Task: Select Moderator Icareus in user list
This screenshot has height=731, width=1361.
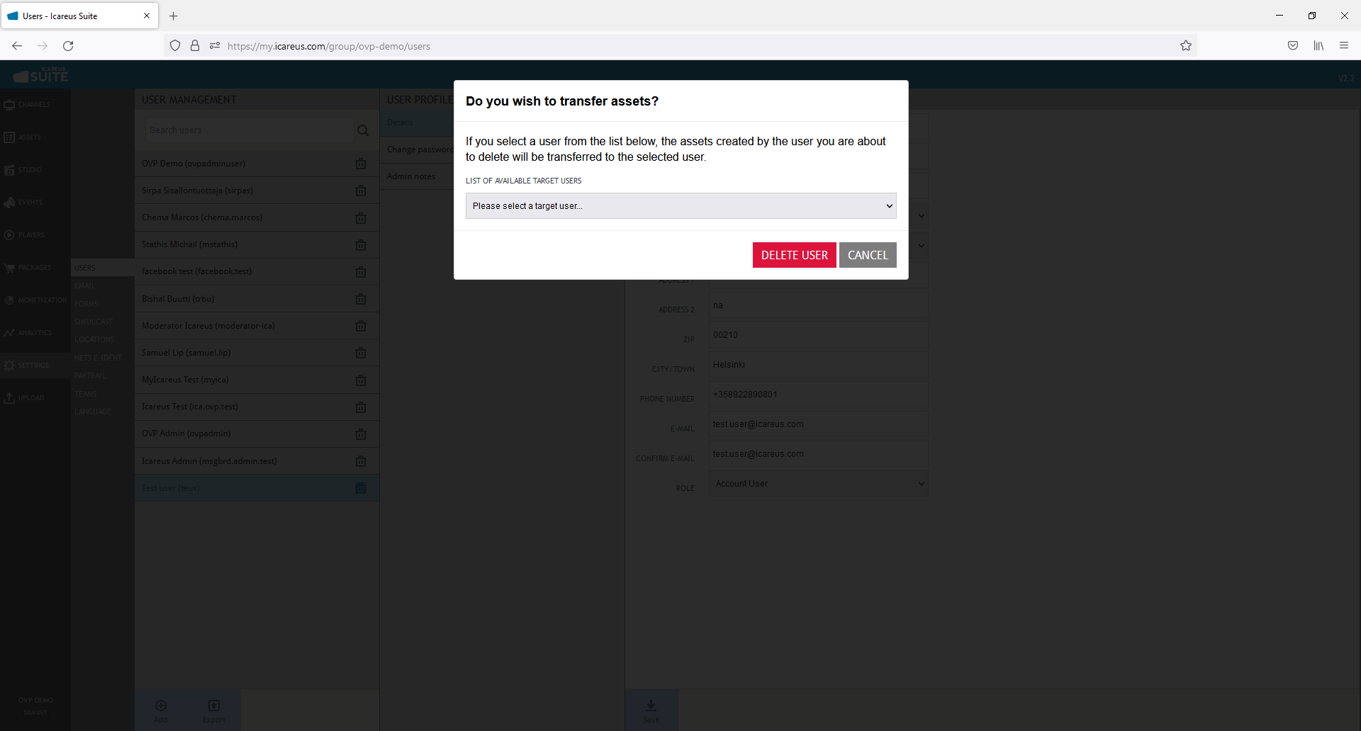Action: click(x=208, y=326)
